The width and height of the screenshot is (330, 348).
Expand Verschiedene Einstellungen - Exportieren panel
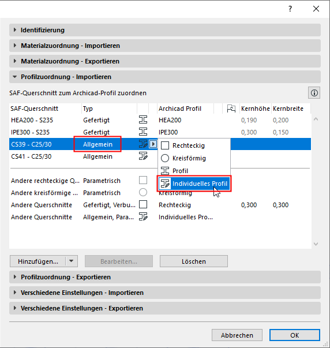(165, 308)
